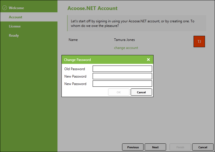This screenshot has height=152, width=215.
Task: Click the Name label
Action: coord(73,40)
